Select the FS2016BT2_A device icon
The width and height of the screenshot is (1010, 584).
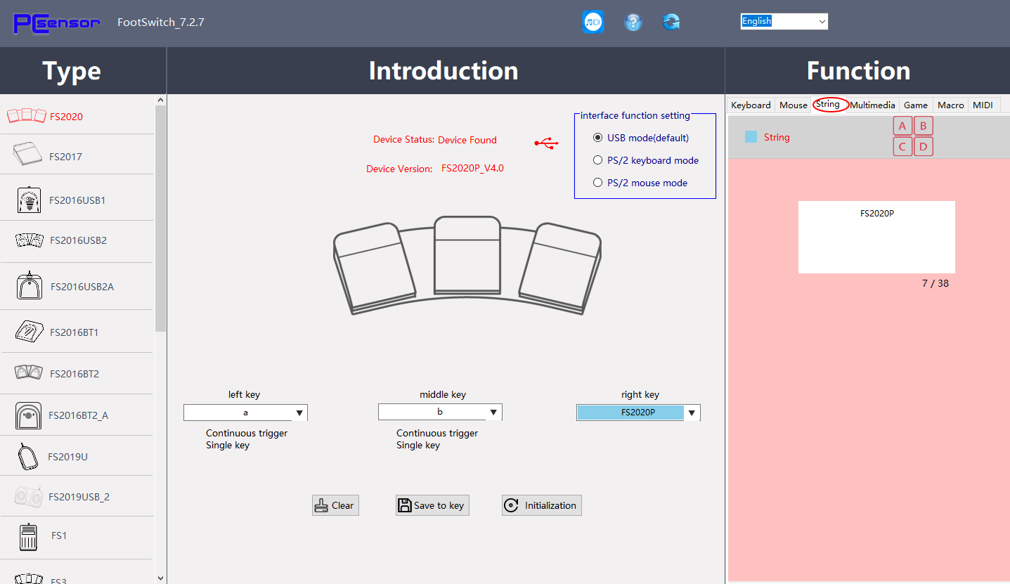click(28, 415)
